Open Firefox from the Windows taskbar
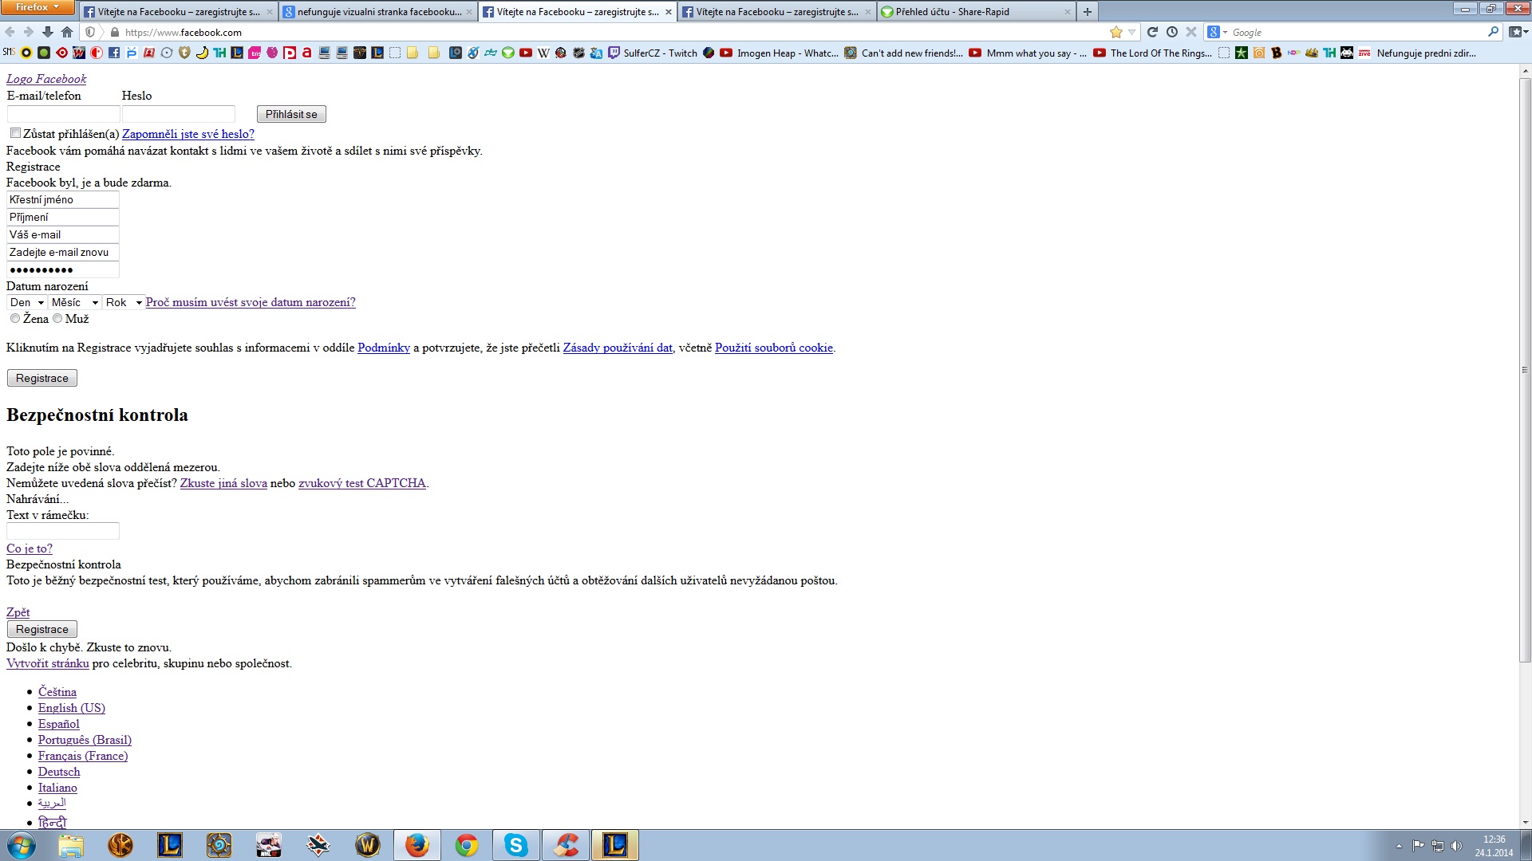Viewport: 1532px width, 861px height. click(417, 845)
